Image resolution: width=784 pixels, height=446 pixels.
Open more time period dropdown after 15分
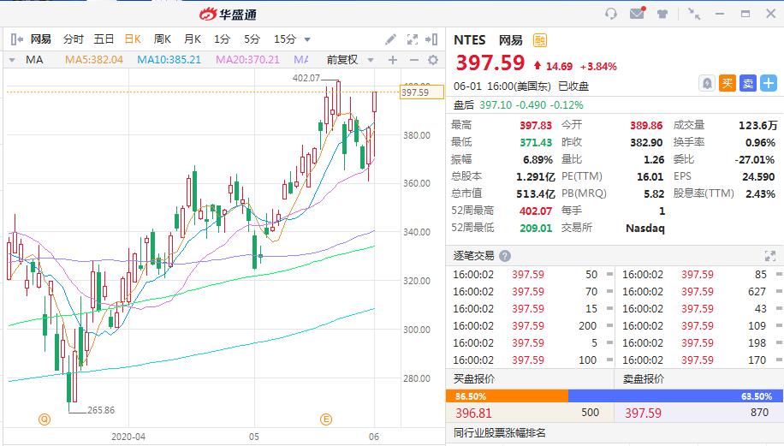pyautogui.click(x=307, y=39)
